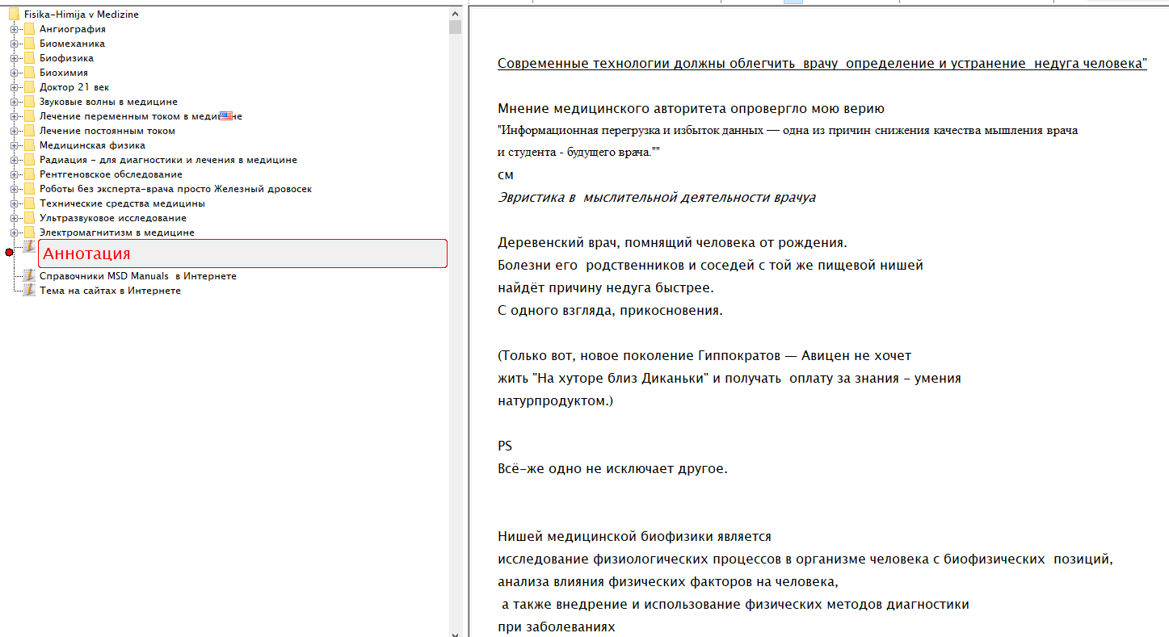Viewport: 1169px width, 637px height.
Task: Expand the Биохимия folder with plus sign
Action: [x=14, y=73]
